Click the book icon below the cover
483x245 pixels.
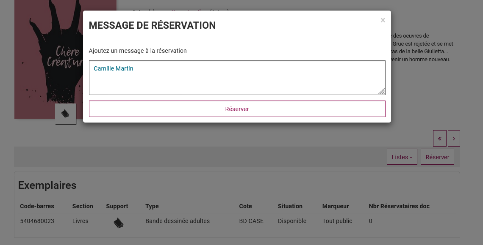point(65,114)
